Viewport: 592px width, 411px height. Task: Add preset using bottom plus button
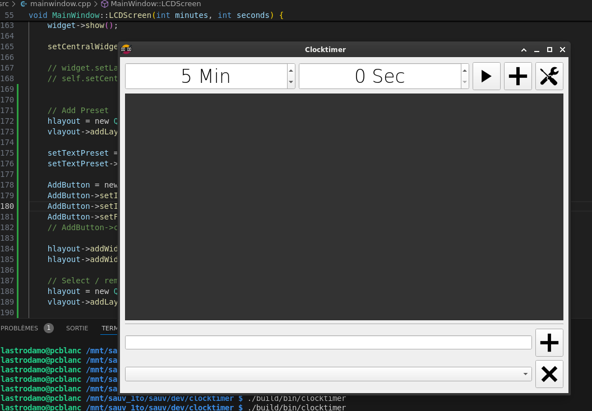[x=549, y=342]
